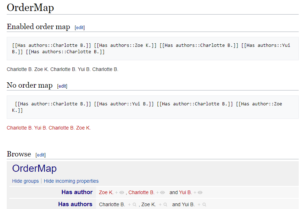
Task: Click the Enabled order map heading
Action: pos(39,27)
